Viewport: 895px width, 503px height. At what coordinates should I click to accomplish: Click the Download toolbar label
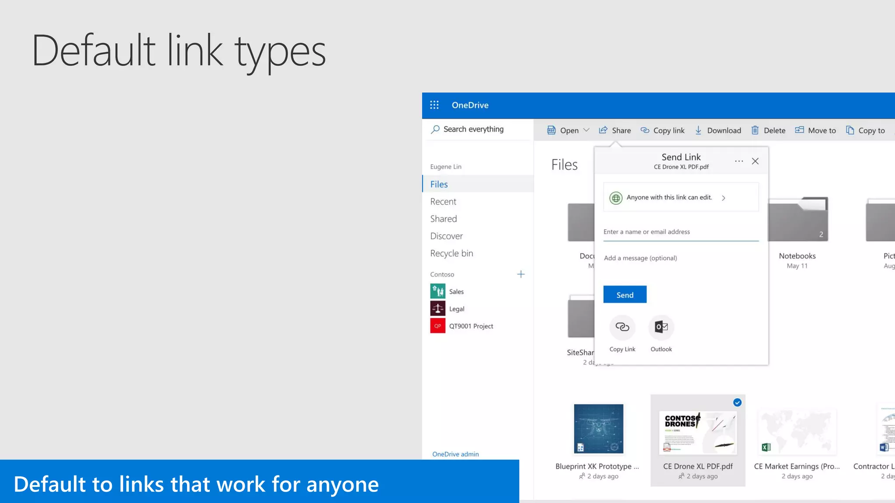(724, 131)
